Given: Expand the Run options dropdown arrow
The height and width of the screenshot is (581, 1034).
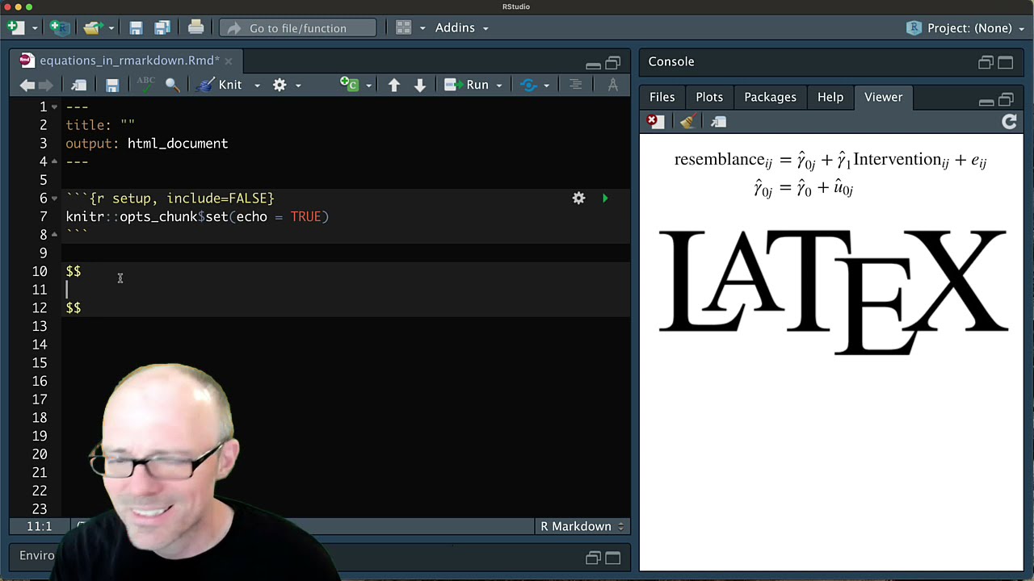Looking at the screenshot, I should point(498,85).
